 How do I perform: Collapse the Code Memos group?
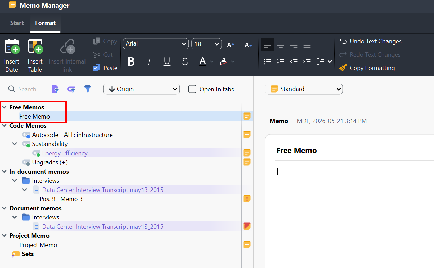click(4, 126)
